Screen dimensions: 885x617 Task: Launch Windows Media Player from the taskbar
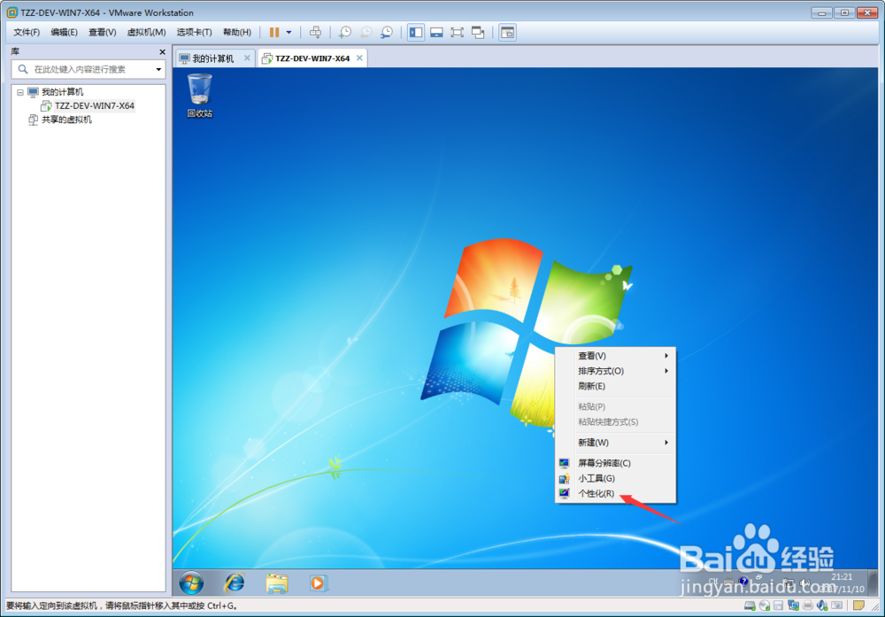pyautogui.click(x=318, y=582)
